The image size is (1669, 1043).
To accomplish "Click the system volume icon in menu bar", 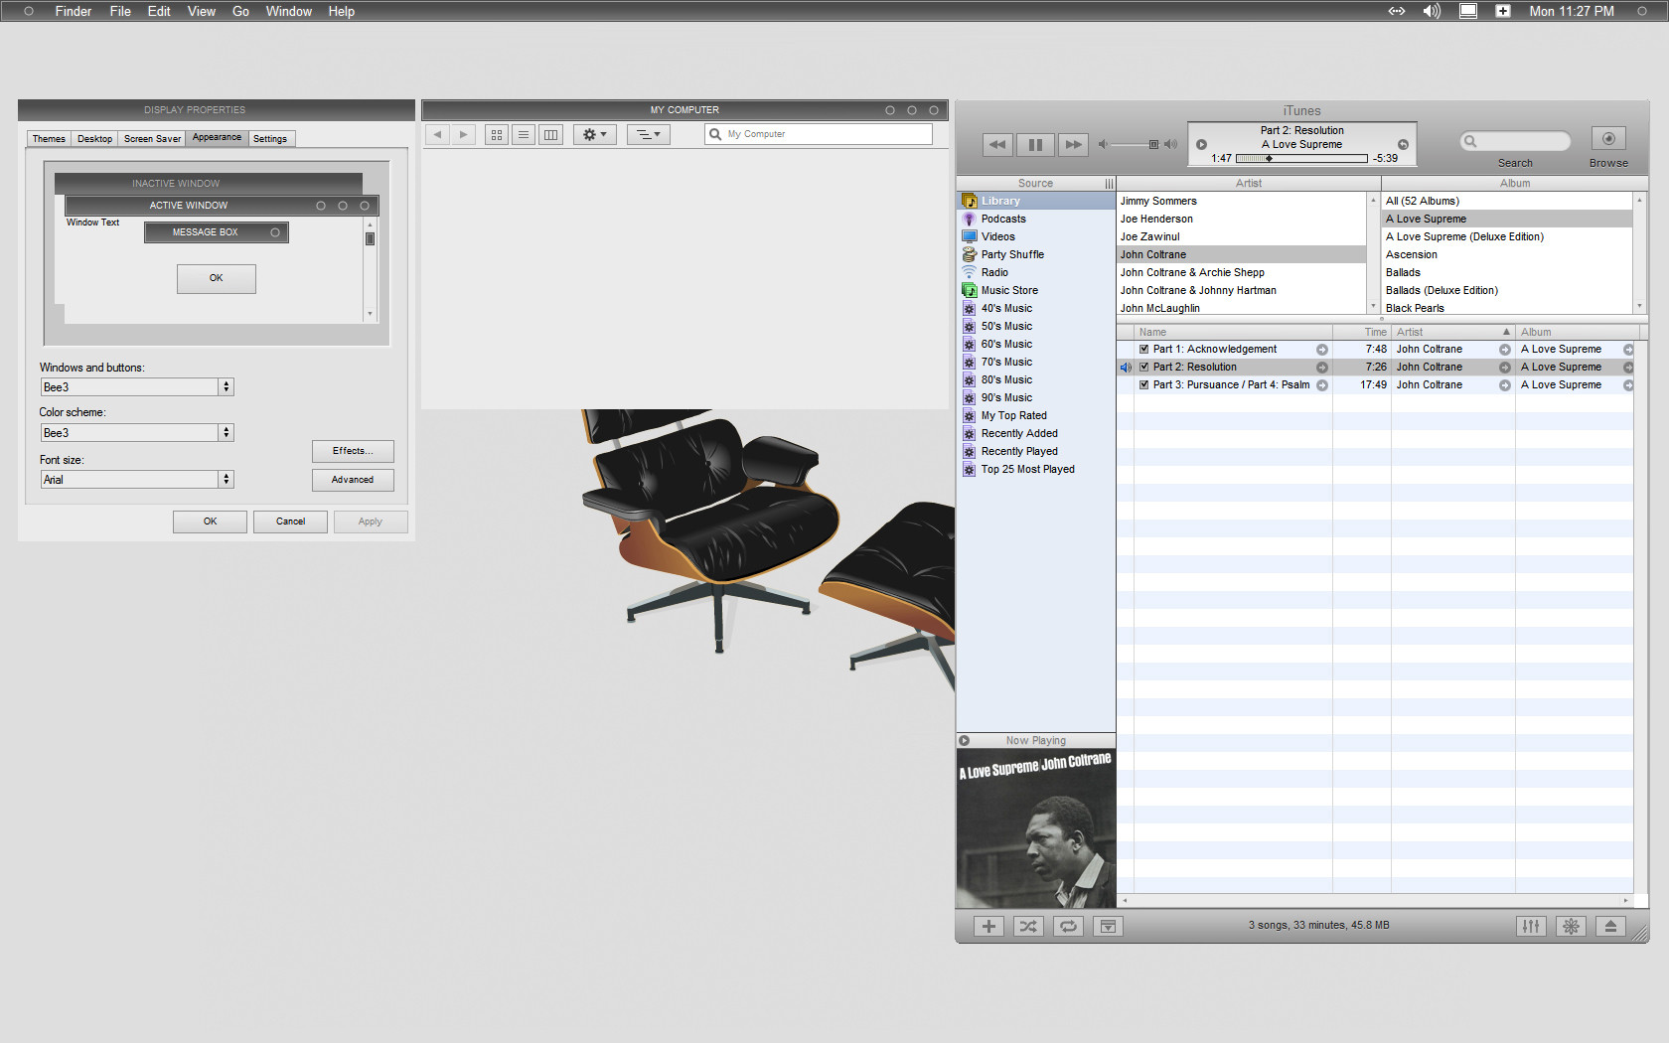I will 1432,11.
